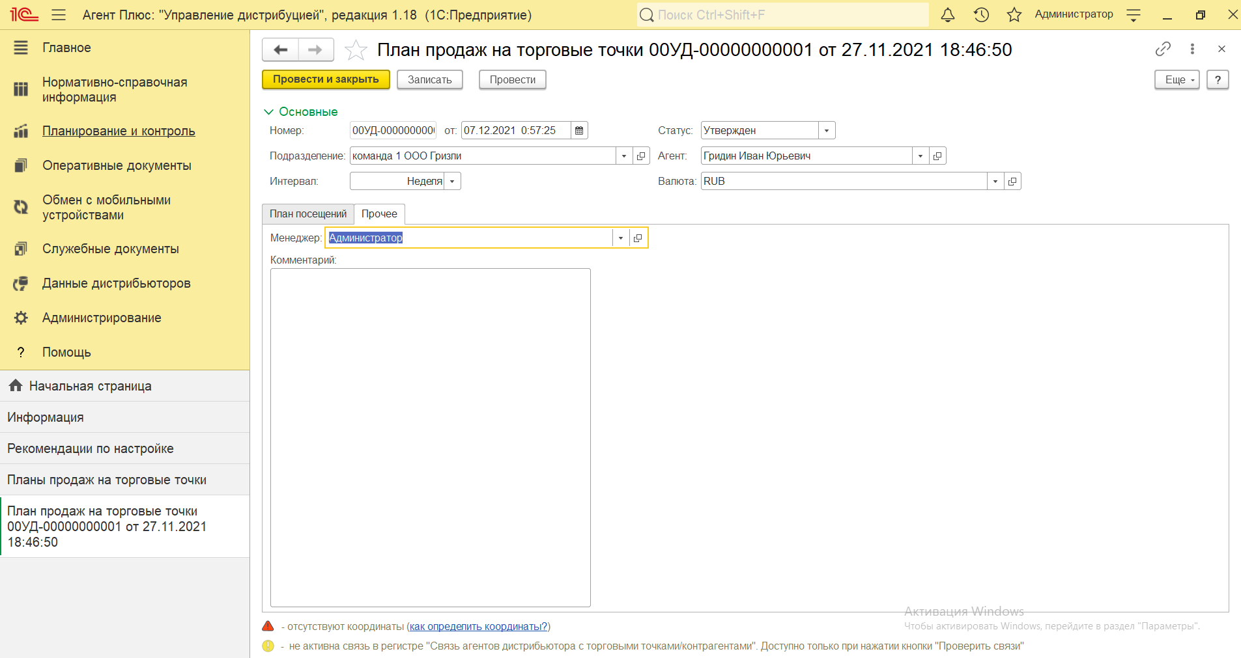Click the Номер input field

point(393,130)
